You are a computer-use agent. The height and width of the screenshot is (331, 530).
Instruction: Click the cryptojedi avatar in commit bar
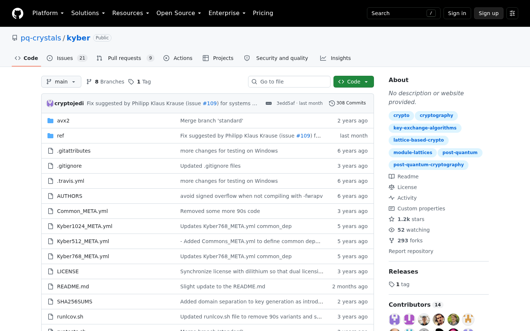click(50, 103)
